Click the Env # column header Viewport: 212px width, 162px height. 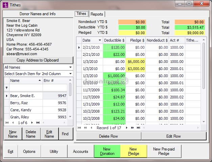pos(55,80)
